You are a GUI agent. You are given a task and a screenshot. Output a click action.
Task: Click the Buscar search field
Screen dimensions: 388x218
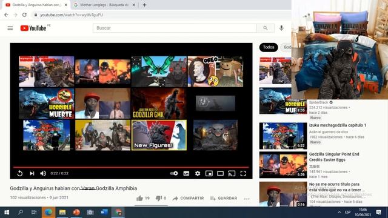pos(175,28)
